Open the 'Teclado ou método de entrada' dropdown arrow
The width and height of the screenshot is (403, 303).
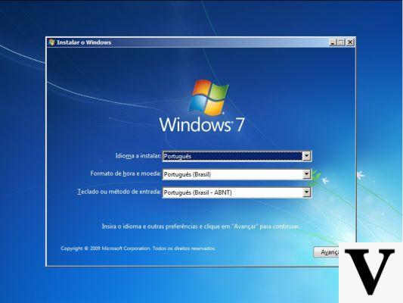(306, 192)
